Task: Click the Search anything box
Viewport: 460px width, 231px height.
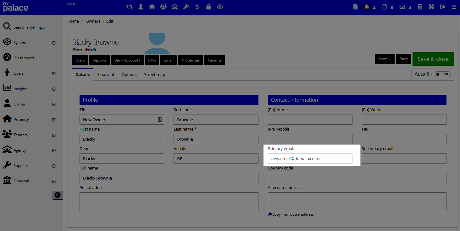Action: click(x=29, y=27)
